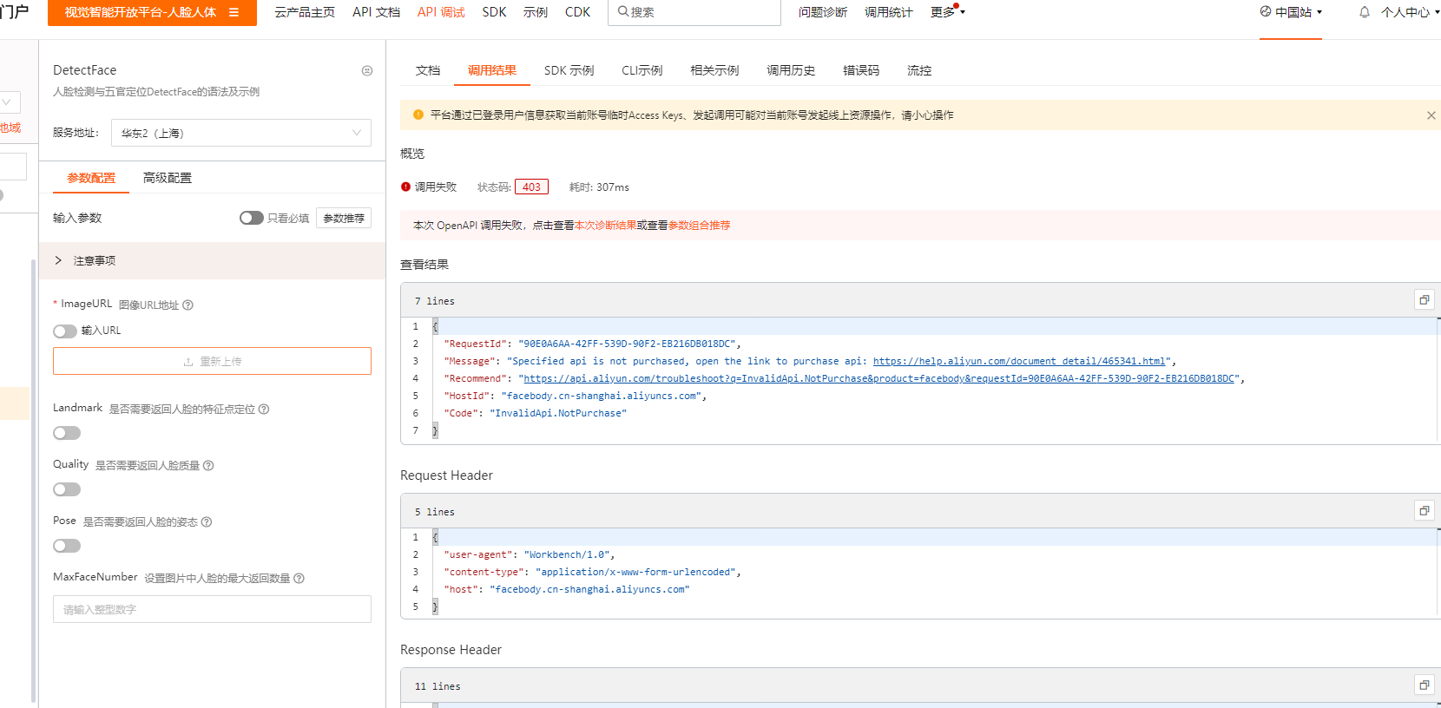Open API 文档 in the top navigation

[x=377, y=12]
